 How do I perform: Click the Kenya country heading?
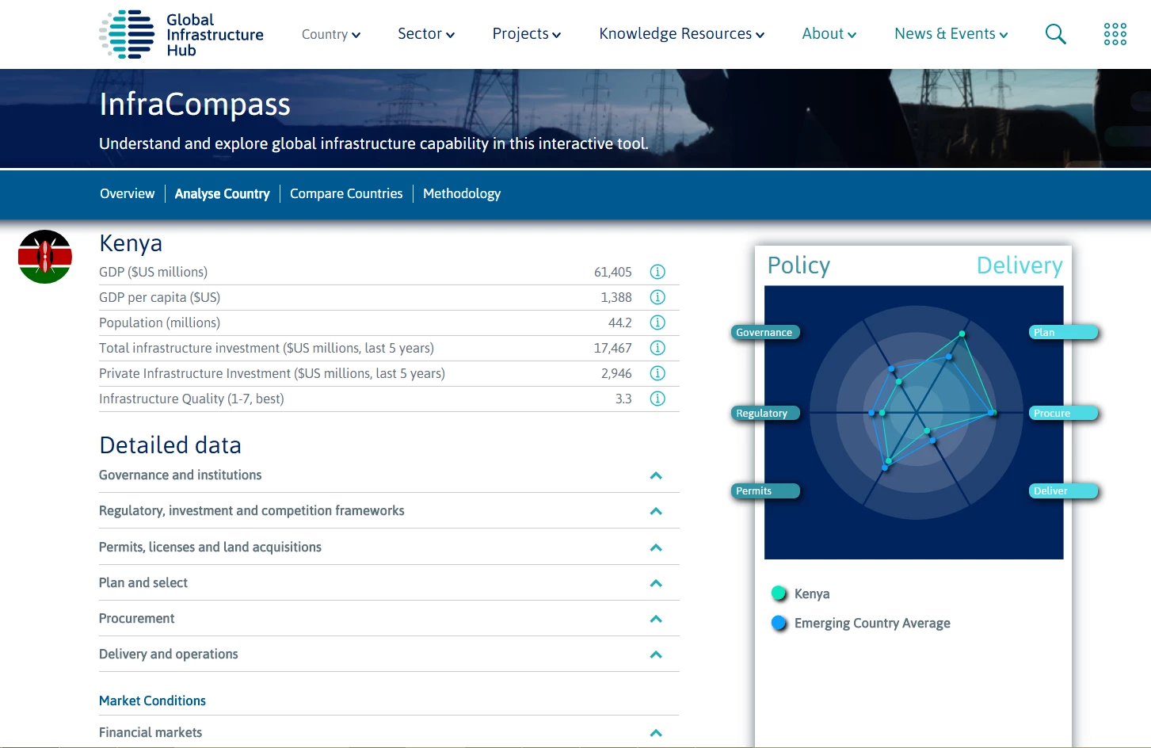coord(131,243)
